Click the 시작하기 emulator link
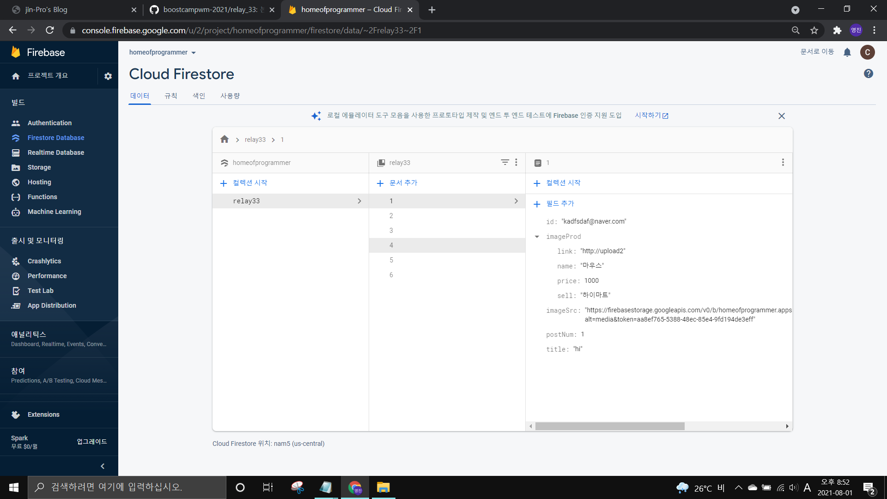Image resolution: width=887 pixels, height=499 pixels. (x=648, y=116)
